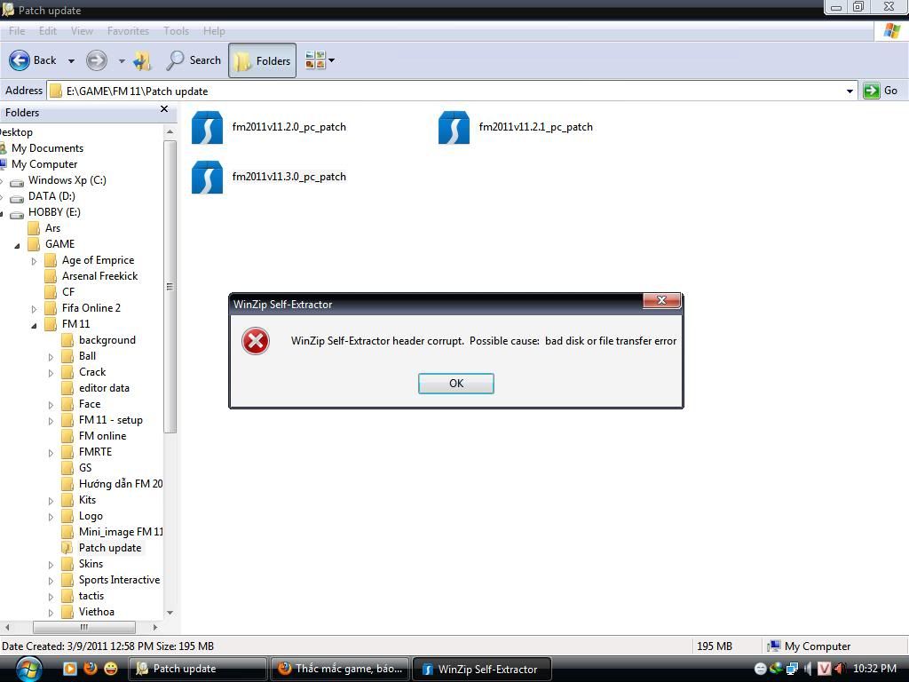The width and height of the screenshot is (909, 682).
Task: Click the volume tray icon
Action: 808,669
